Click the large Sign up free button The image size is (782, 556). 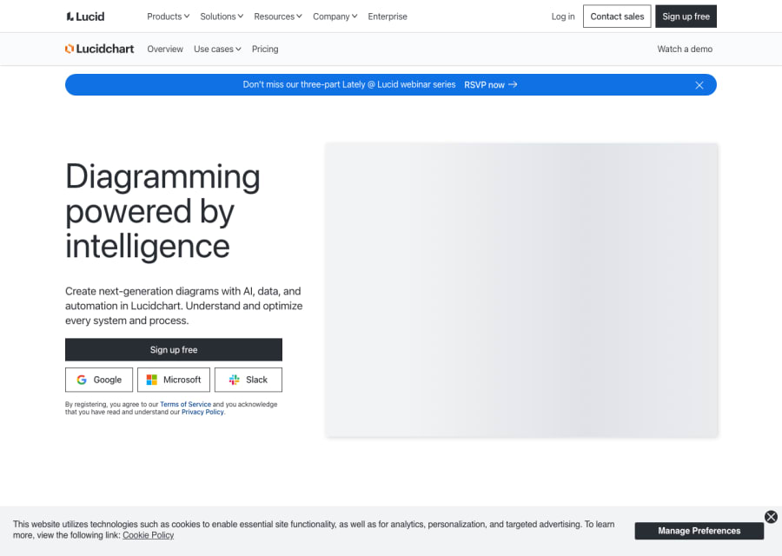pyautogui.click(x=174, y=349)
